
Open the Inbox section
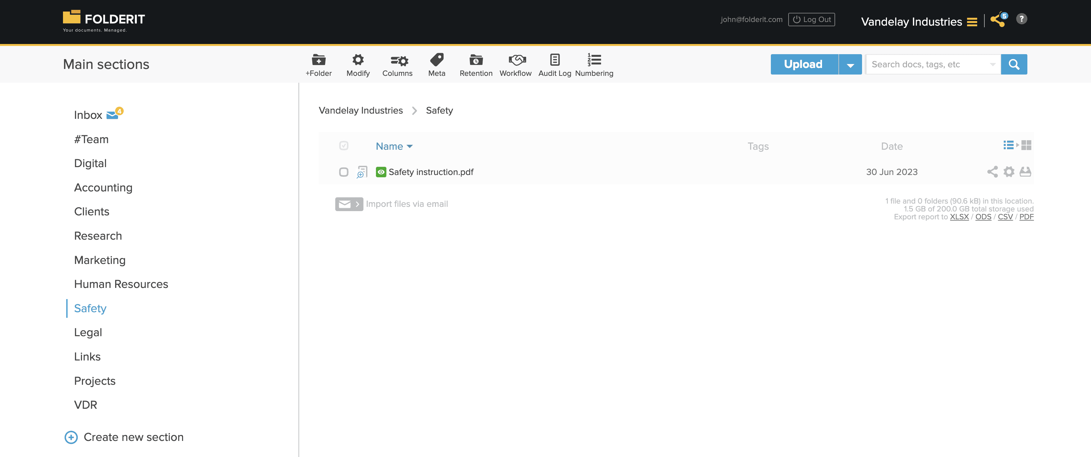[88, 115]
